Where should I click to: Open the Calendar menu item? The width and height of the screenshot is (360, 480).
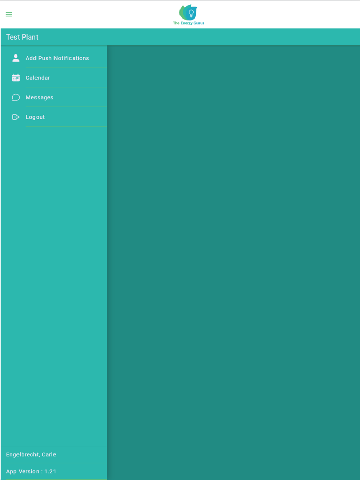point(53,78)
